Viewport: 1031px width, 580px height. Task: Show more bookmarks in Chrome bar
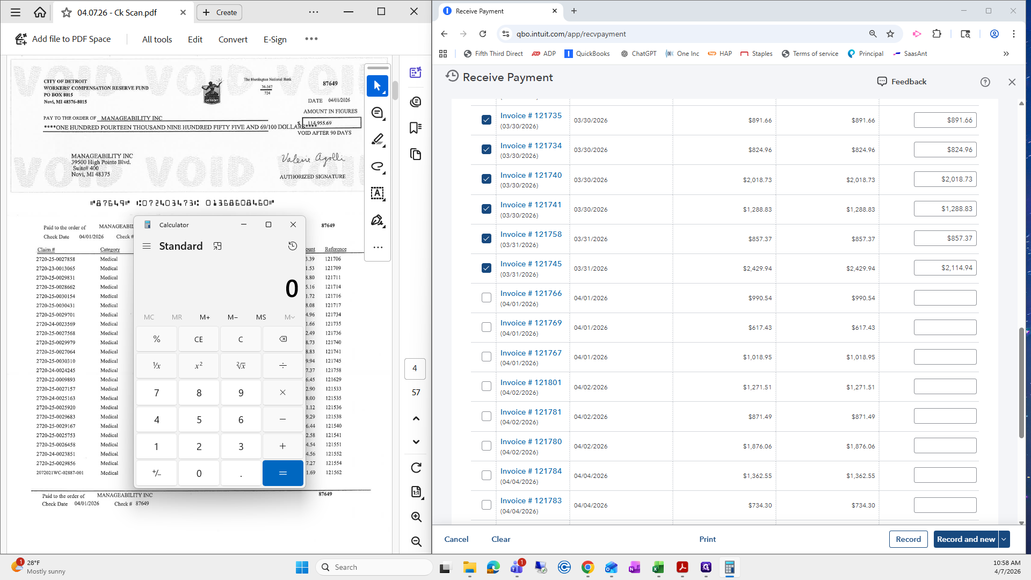pos(1006,54)
